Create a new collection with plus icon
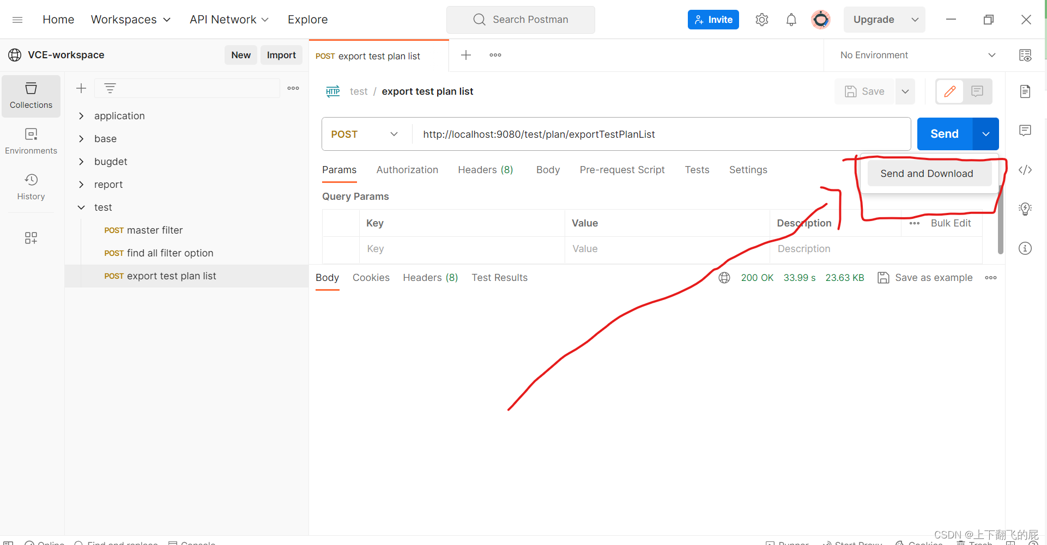 [81, 88]
